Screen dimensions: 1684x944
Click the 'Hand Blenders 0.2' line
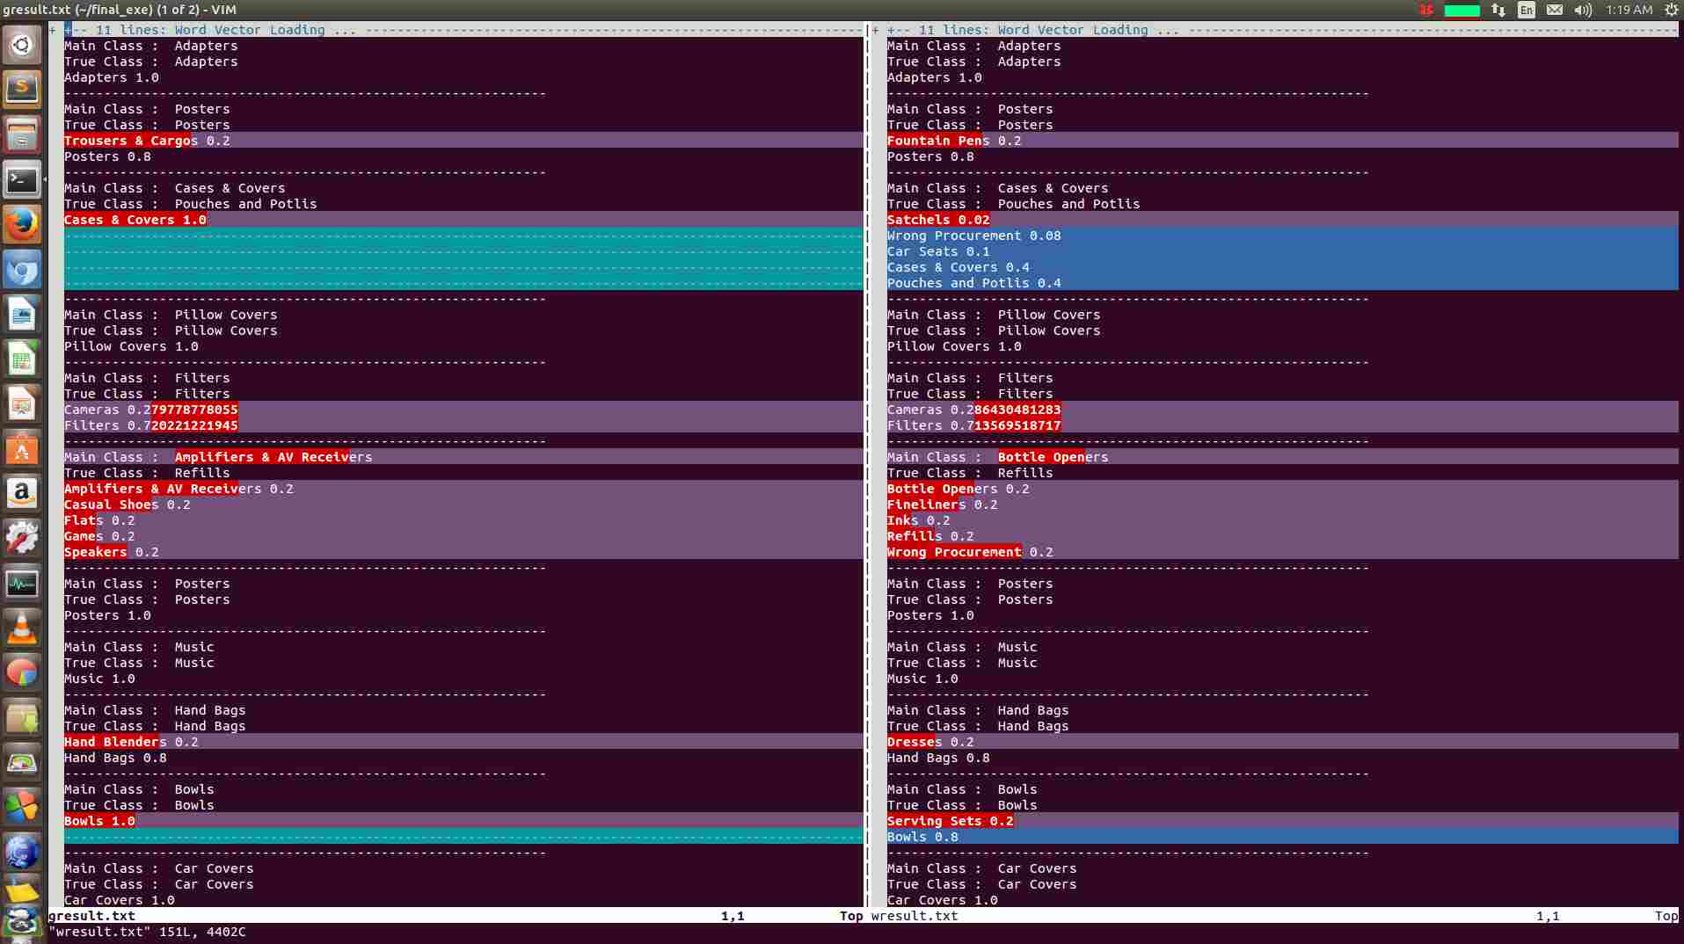pos(131,742)
